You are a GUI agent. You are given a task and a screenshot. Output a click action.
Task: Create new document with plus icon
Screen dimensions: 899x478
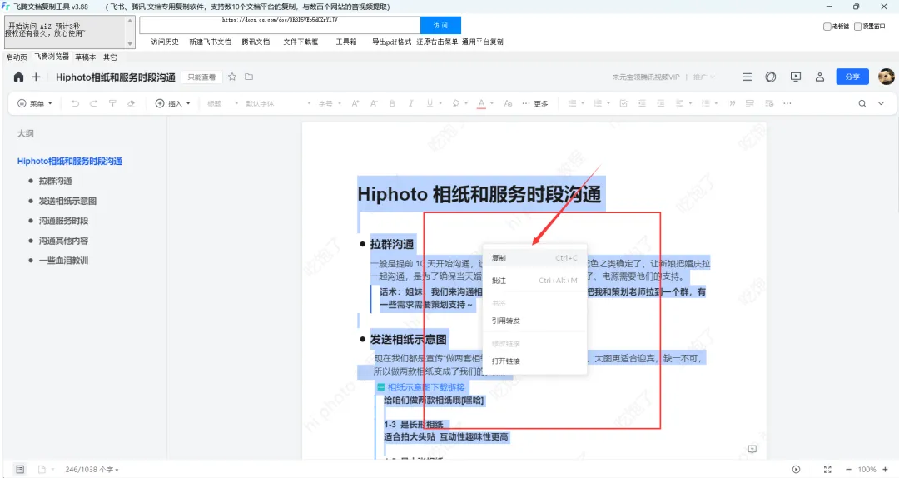point(36,77)
